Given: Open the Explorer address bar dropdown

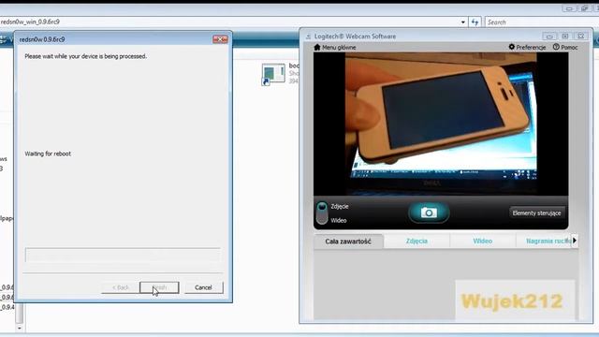Looking at the screenshot, I should [463, 22].
